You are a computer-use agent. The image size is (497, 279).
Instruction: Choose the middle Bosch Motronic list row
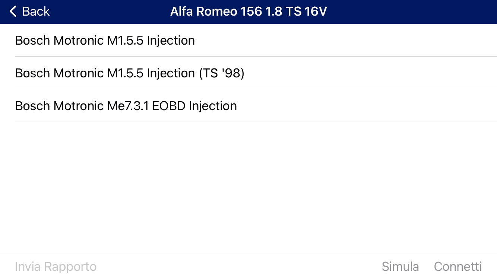coord(130,73)
